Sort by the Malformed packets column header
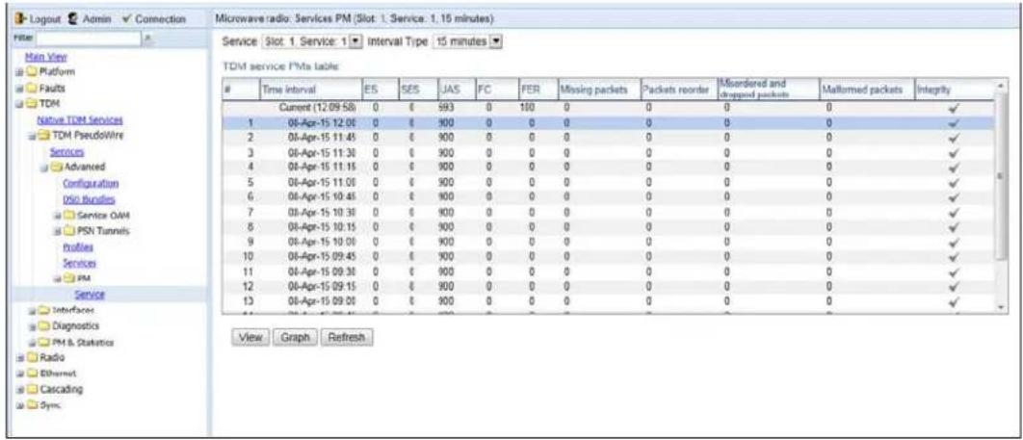 pos(867,90)
